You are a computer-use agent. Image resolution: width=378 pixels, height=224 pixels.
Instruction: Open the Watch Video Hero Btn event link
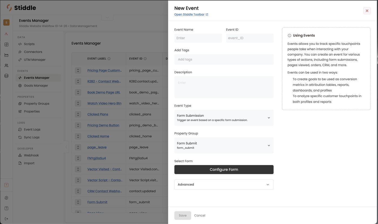(x=104, y=103)
